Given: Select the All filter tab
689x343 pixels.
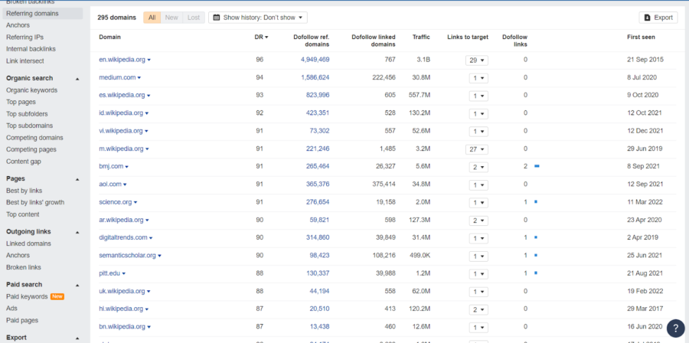Looking at the screenshot, I should coord(152,18).
